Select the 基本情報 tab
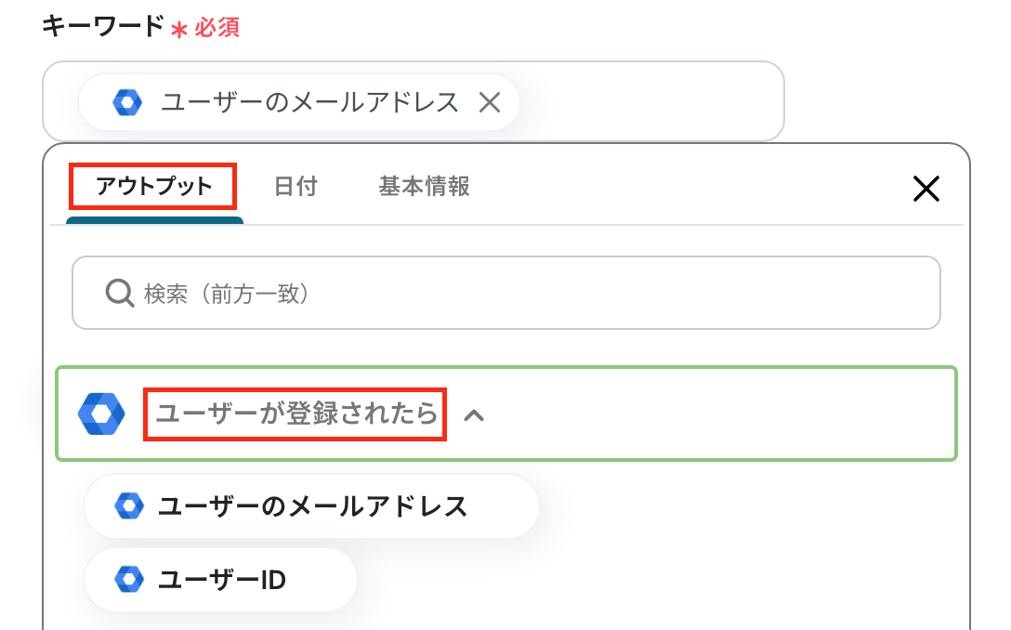Image resolution: width=1011 pixels, height=630 pixels. (x=424, y=187)
